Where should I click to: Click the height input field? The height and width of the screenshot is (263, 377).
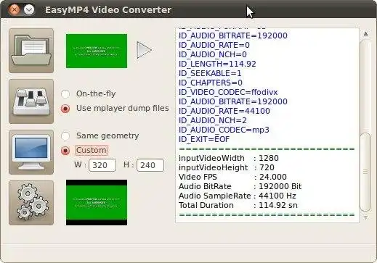(x=150, y=165)
